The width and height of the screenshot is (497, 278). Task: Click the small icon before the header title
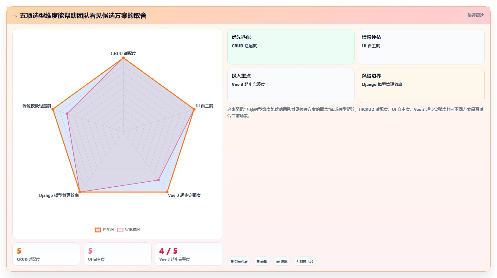click(x=15, y=16)
